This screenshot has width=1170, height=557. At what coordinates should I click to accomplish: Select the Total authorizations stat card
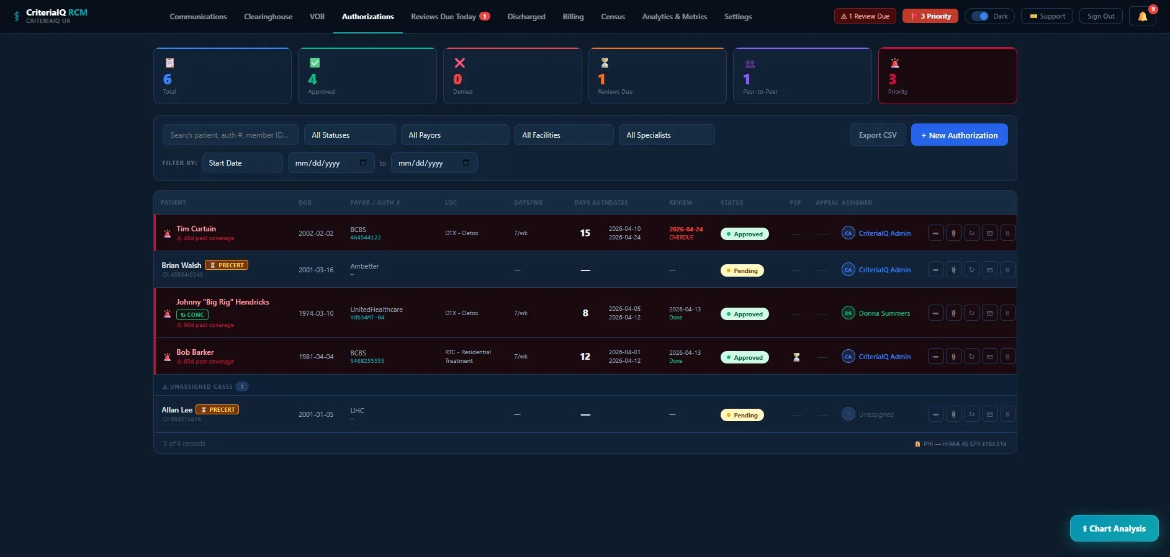pos(222,76)
